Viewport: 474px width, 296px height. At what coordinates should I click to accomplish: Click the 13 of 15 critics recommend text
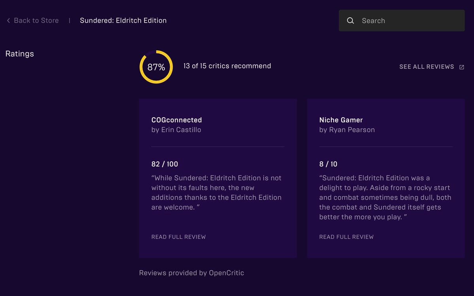pos(227,66)
